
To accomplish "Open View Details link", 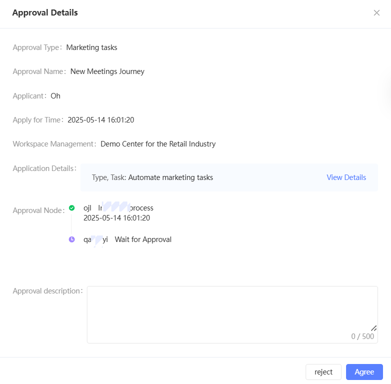I will pyautogui.click(x=346, y=177).
